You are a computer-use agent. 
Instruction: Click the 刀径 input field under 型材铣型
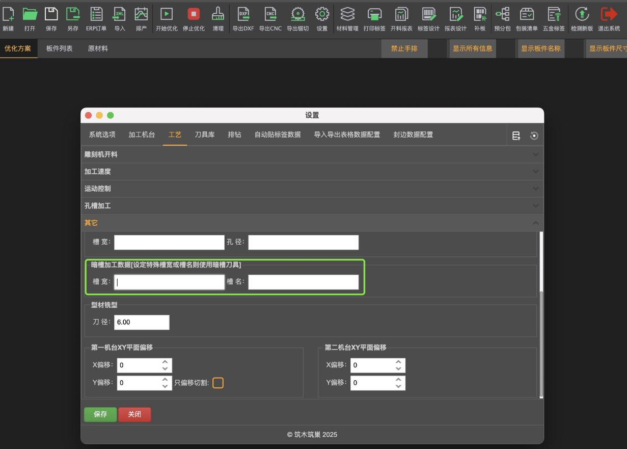142,323
